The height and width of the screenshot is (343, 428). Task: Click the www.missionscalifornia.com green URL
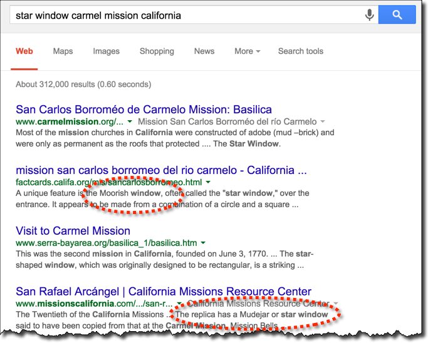(x=94, y=304)
